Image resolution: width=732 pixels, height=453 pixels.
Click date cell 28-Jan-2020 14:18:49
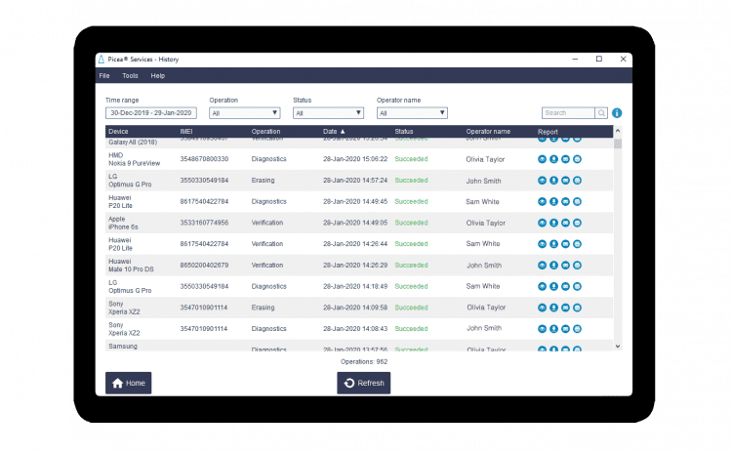[355, 286]
